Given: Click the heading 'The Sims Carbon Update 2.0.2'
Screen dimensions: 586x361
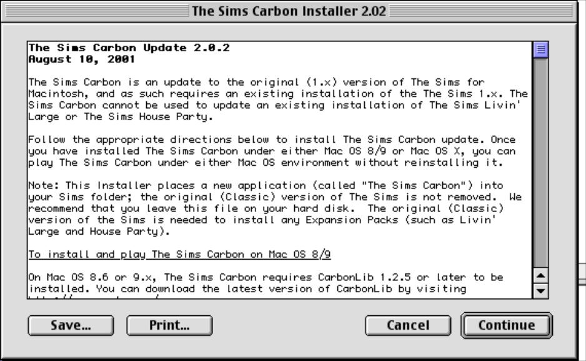Looking at the screenshot, I should pyautogui.click(x=129, y=48).
